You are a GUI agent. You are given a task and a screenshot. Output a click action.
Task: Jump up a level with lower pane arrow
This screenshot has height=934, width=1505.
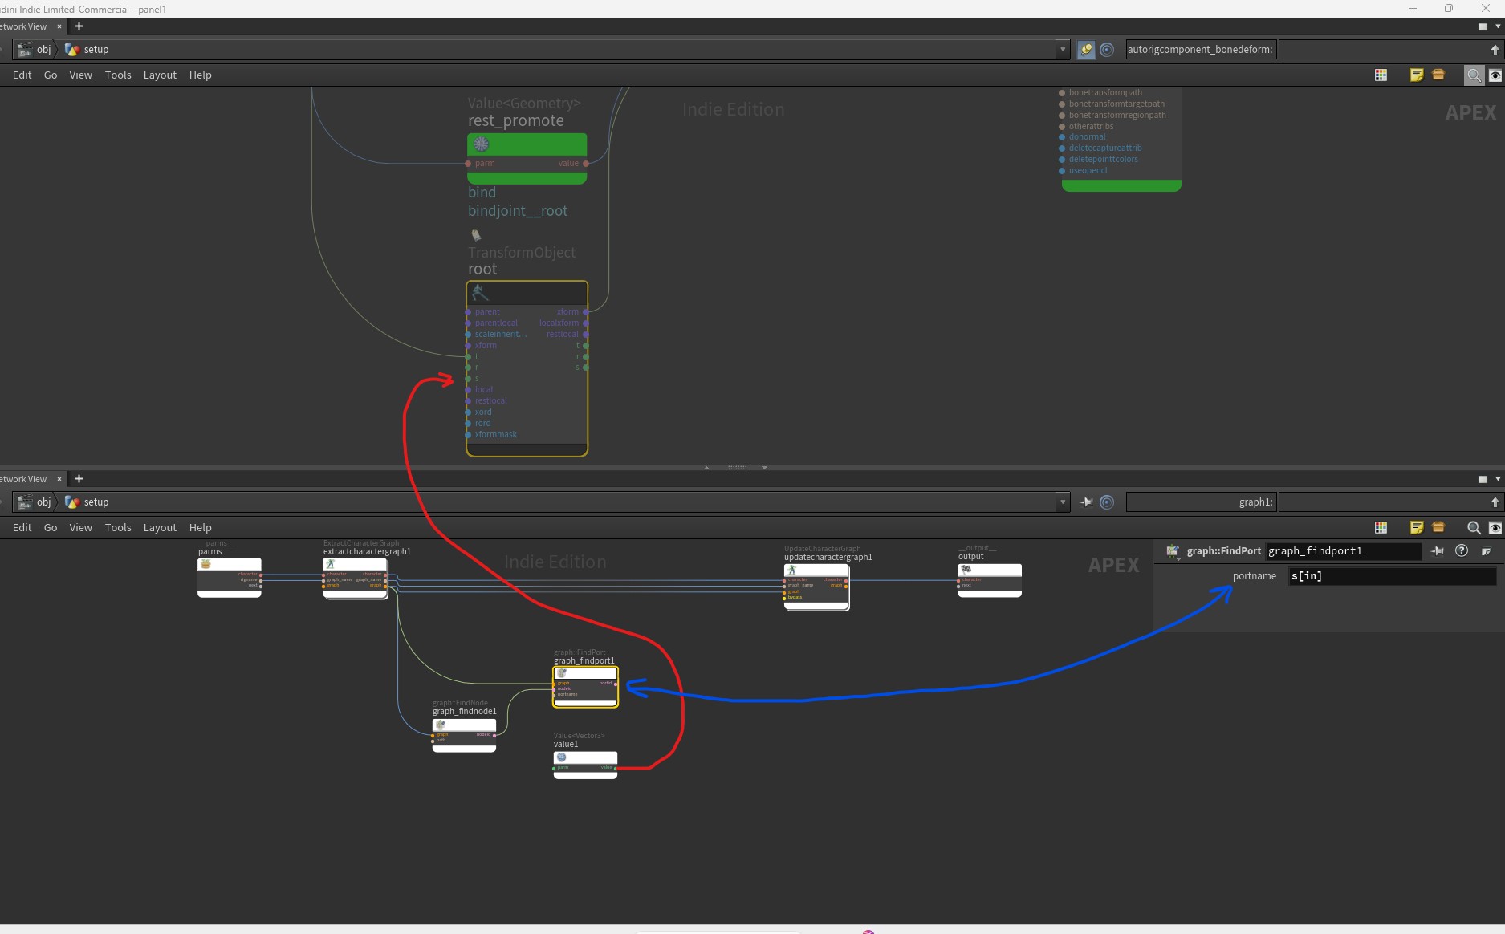pyautogui.click(x=1495, y=502)
